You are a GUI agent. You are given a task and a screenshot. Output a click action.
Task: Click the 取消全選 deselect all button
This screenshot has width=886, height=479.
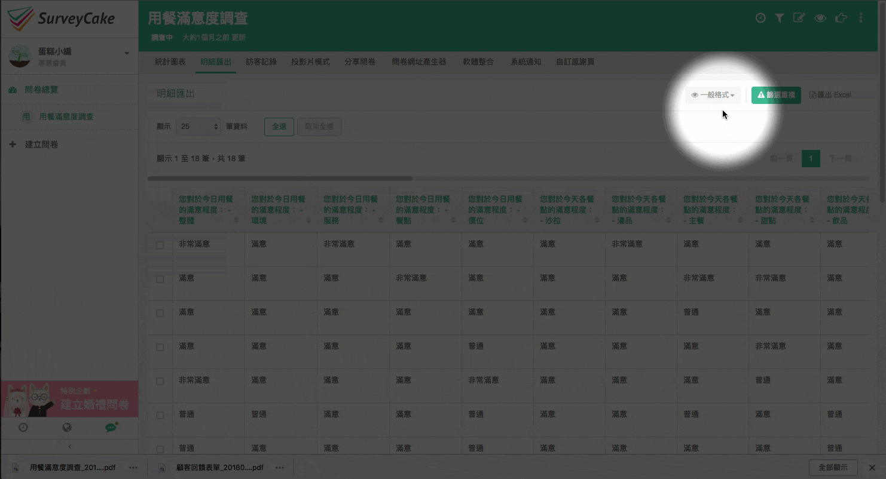click(x=319, y=127)
